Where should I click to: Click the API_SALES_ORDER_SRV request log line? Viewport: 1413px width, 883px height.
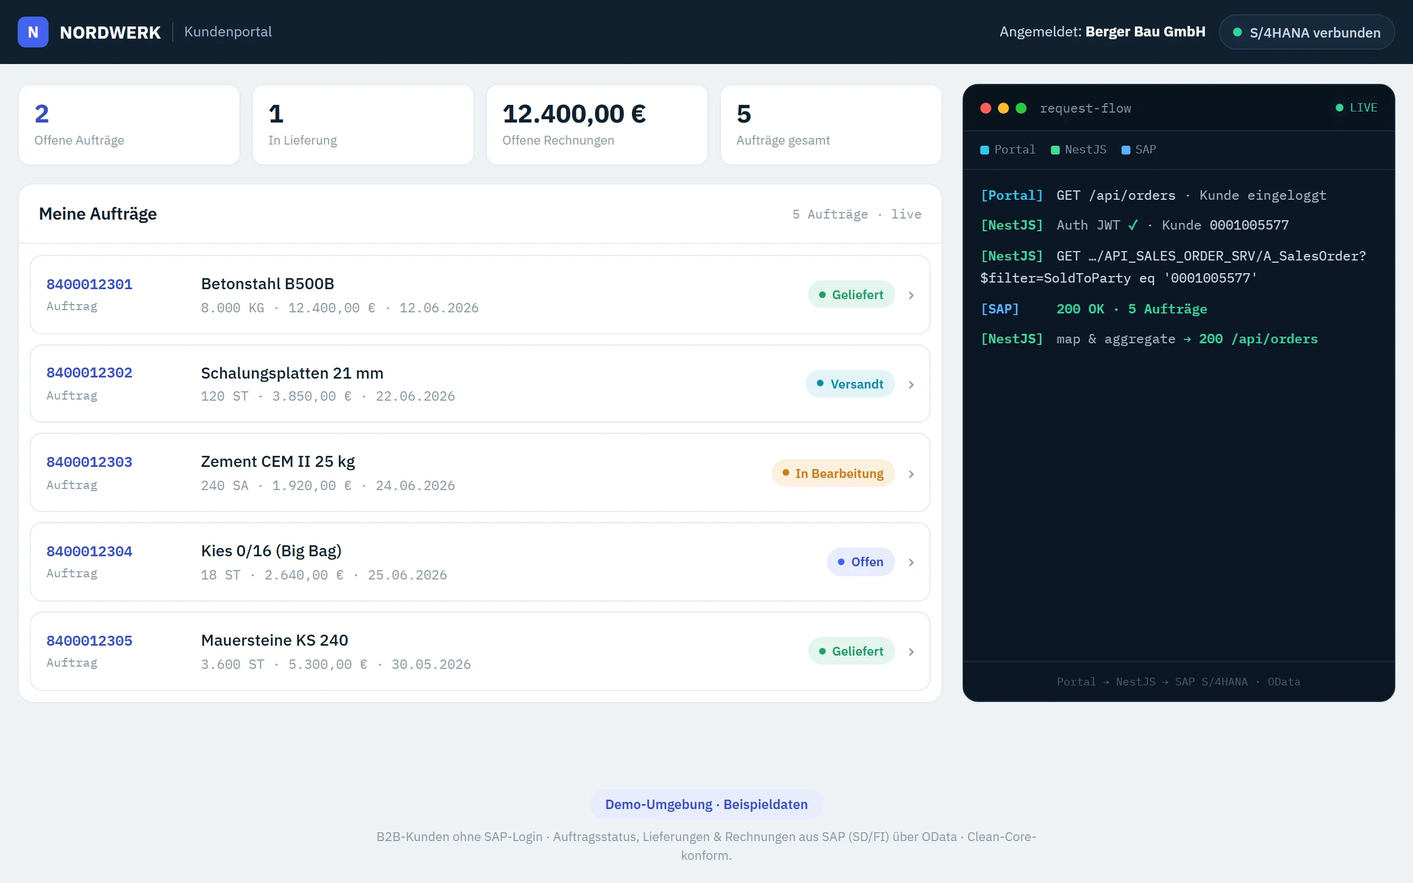pos(1173,267)
